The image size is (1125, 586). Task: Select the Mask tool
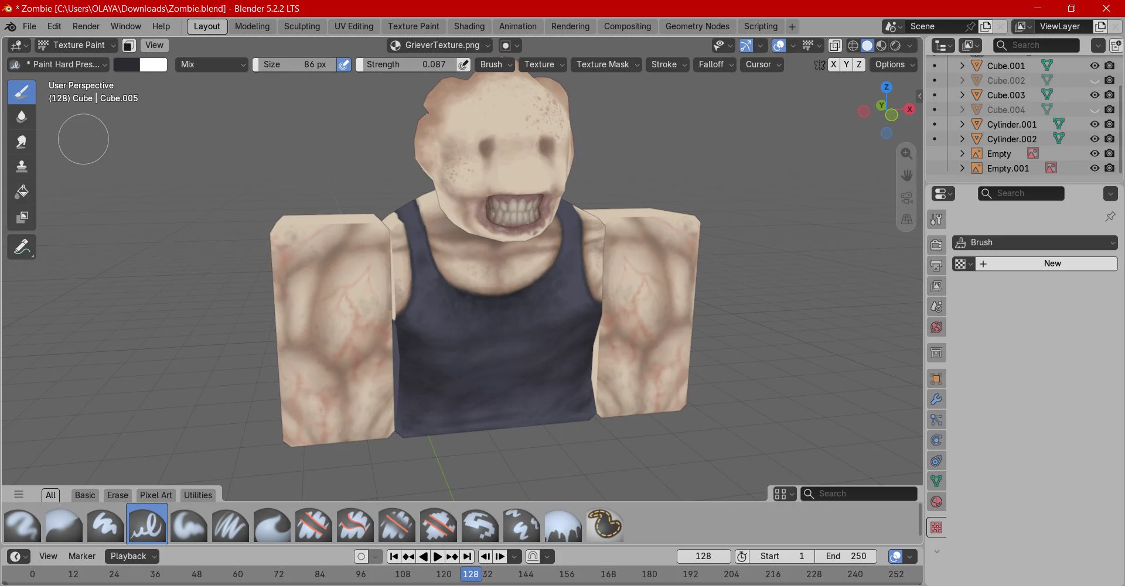pyautogui.click(x=22, y=217)
